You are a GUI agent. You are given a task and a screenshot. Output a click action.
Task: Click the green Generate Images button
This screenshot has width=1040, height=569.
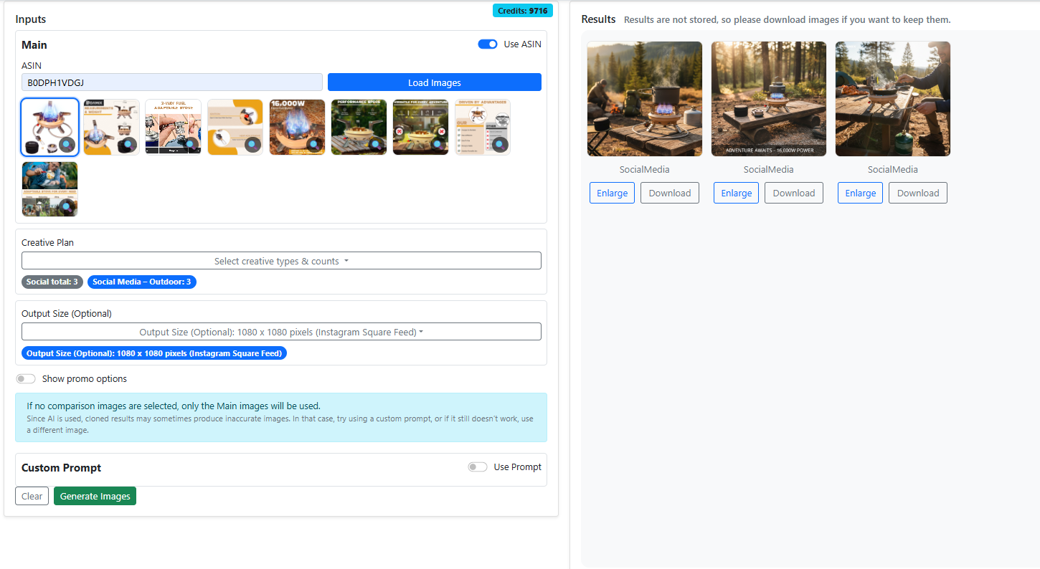click(x=95, y=497)
